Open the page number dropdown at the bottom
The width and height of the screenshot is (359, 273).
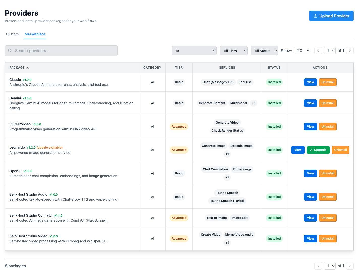330,266
